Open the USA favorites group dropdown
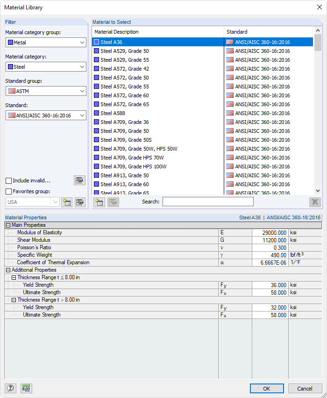The height and width of the screenshot is (398, 327). tap(33, 202)
